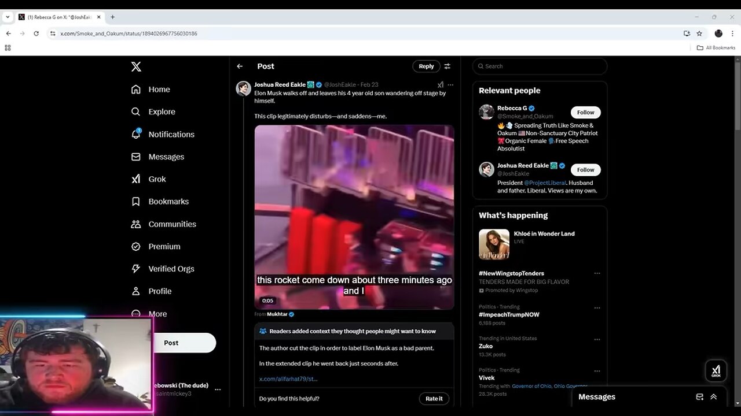This screenshot has height=416, width=741.
Task: Click the address bar URL
Action: pos(129,34)
